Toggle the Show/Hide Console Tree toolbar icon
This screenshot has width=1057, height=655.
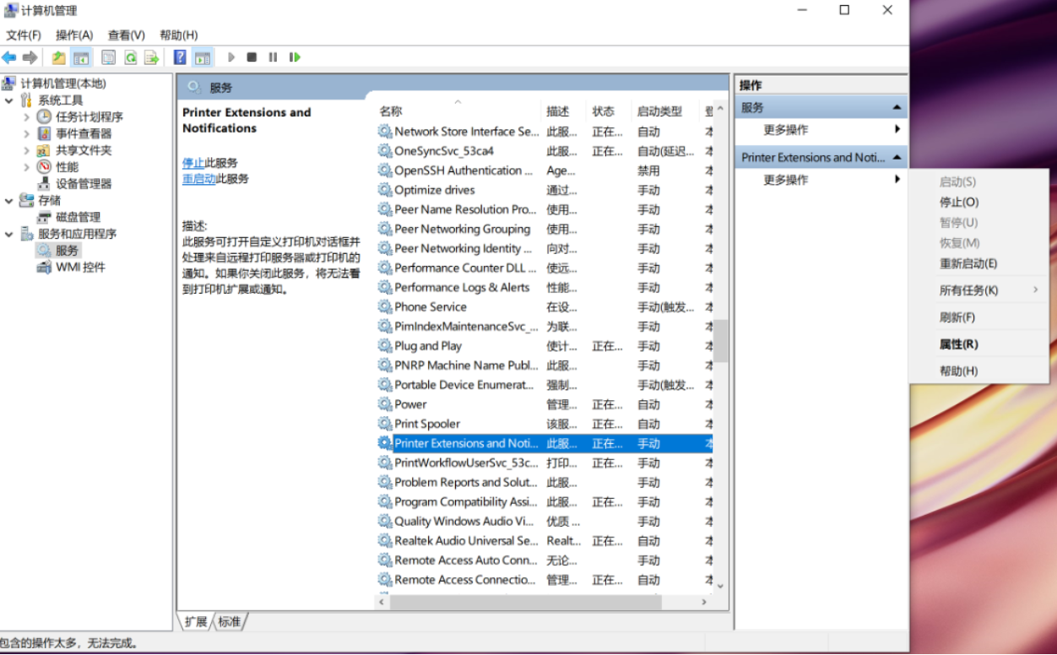[82, 57]
